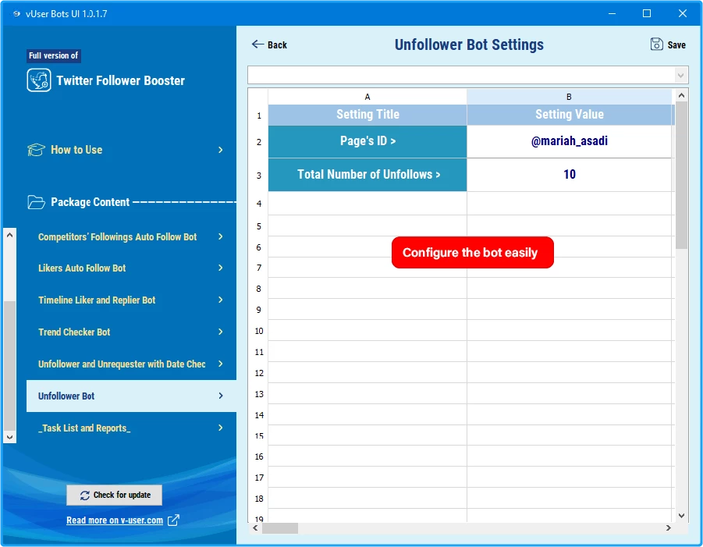Click the sidebar scrollbar thumb
This screenshot has width=703, height=547.
[x=10, y=365]
